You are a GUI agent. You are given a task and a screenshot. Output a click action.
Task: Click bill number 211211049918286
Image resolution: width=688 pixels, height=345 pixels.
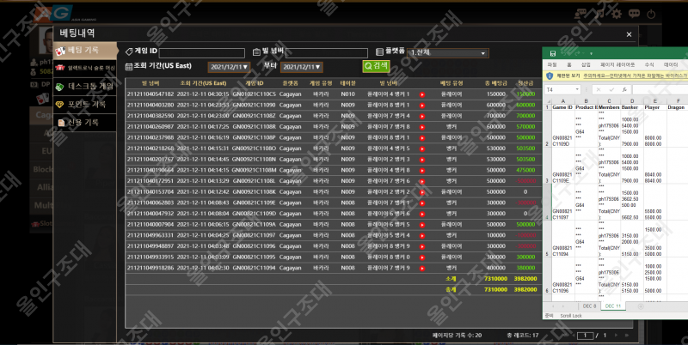(x=150, y=268)
